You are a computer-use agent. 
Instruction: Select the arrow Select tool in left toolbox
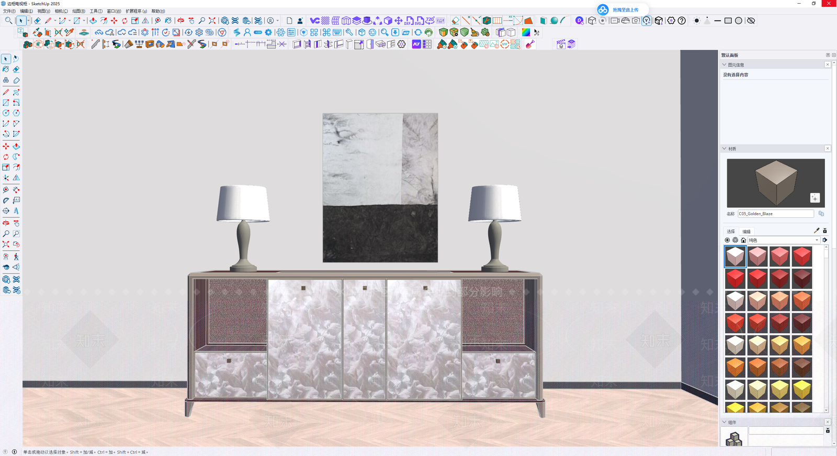pyautogui.click(x=6, y=59)
